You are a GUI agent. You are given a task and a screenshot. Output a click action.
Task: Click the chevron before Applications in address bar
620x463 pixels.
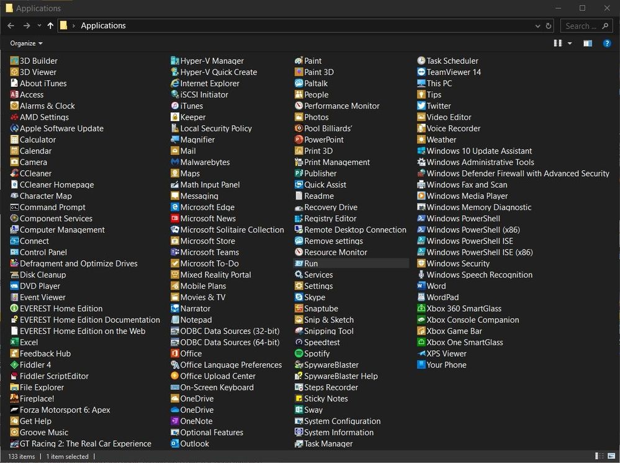click(74, 26)
